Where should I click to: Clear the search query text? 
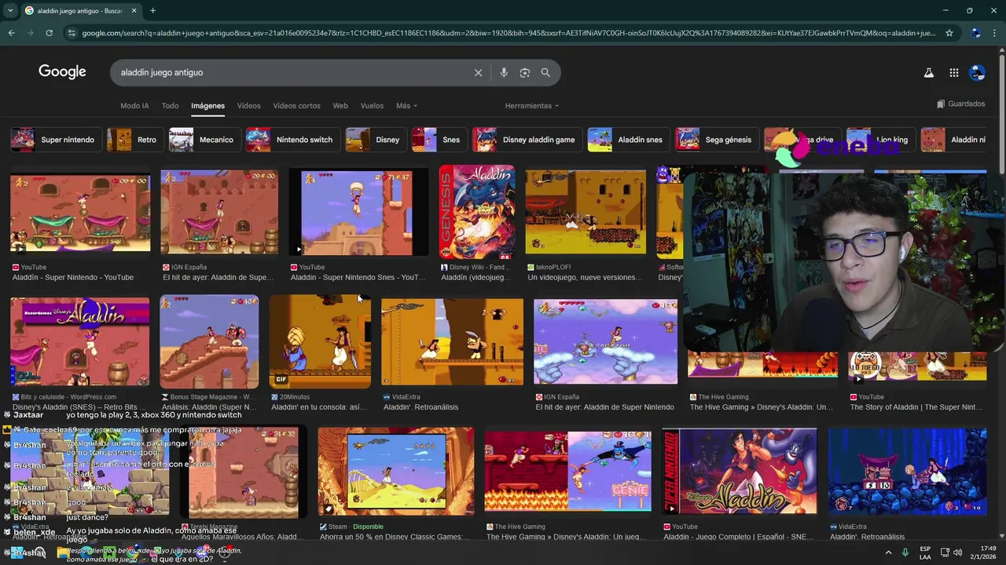(478, 72)
